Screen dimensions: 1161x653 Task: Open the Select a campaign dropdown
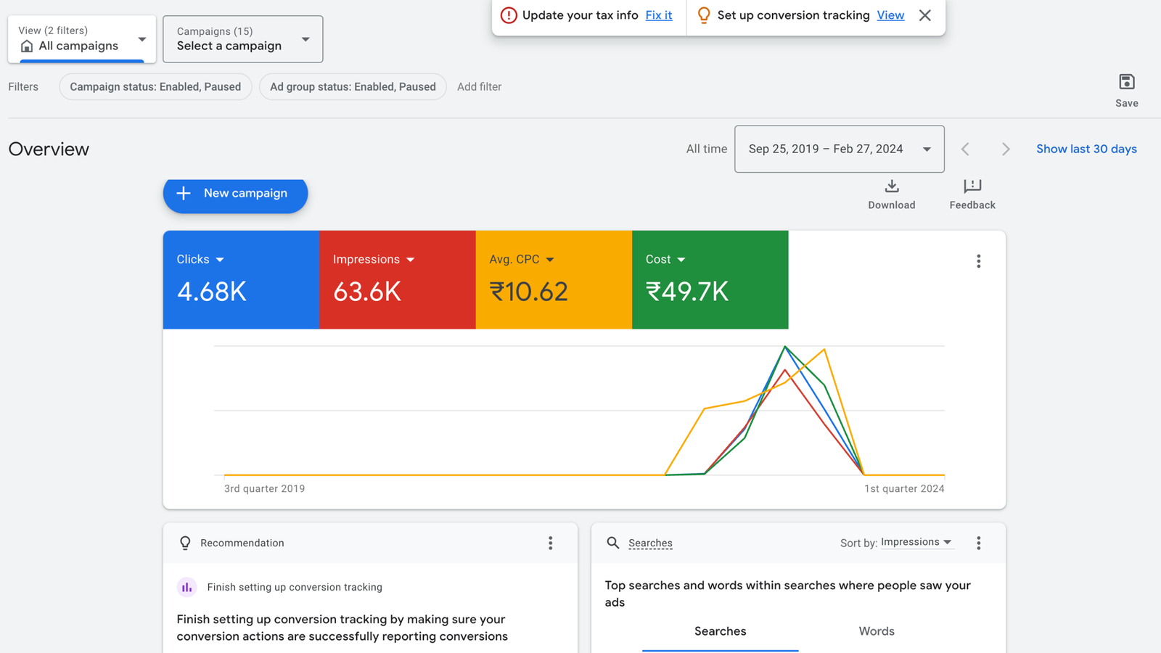tap(242, 39)
